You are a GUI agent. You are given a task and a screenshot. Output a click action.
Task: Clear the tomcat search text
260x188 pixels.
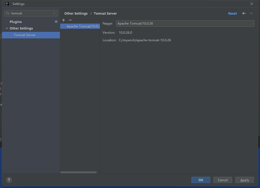click(x=54, y=13)
